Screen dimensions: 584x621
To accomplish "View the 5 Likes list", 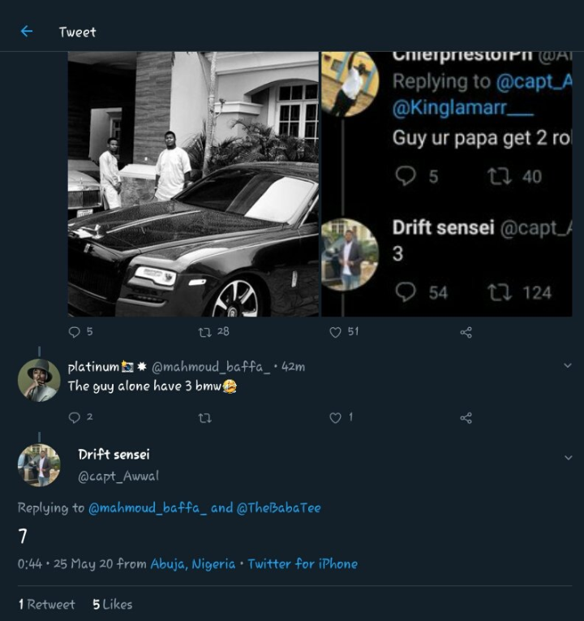I will click(112, 604).
